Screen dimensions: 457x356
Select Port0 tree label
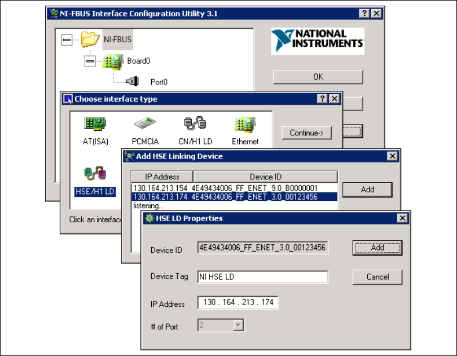[159, 82]
